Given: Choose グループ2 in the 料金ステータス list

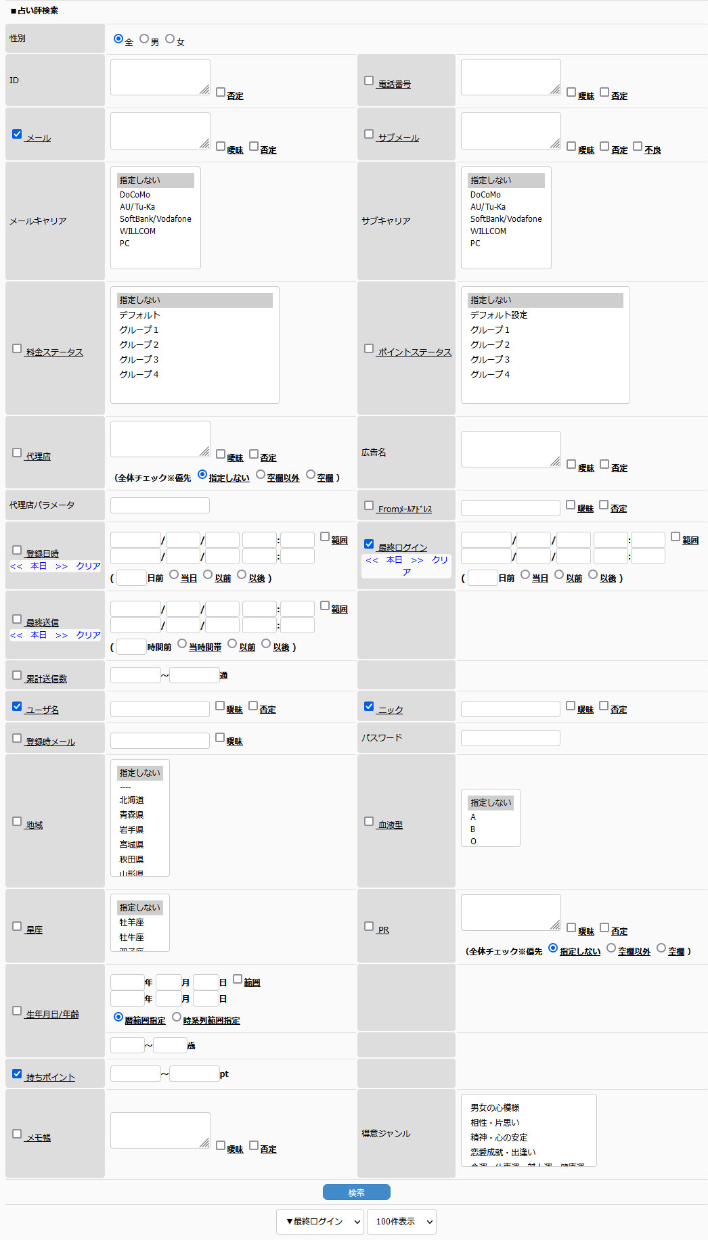Looking at the screenshot, I should (x=139, y=345).
